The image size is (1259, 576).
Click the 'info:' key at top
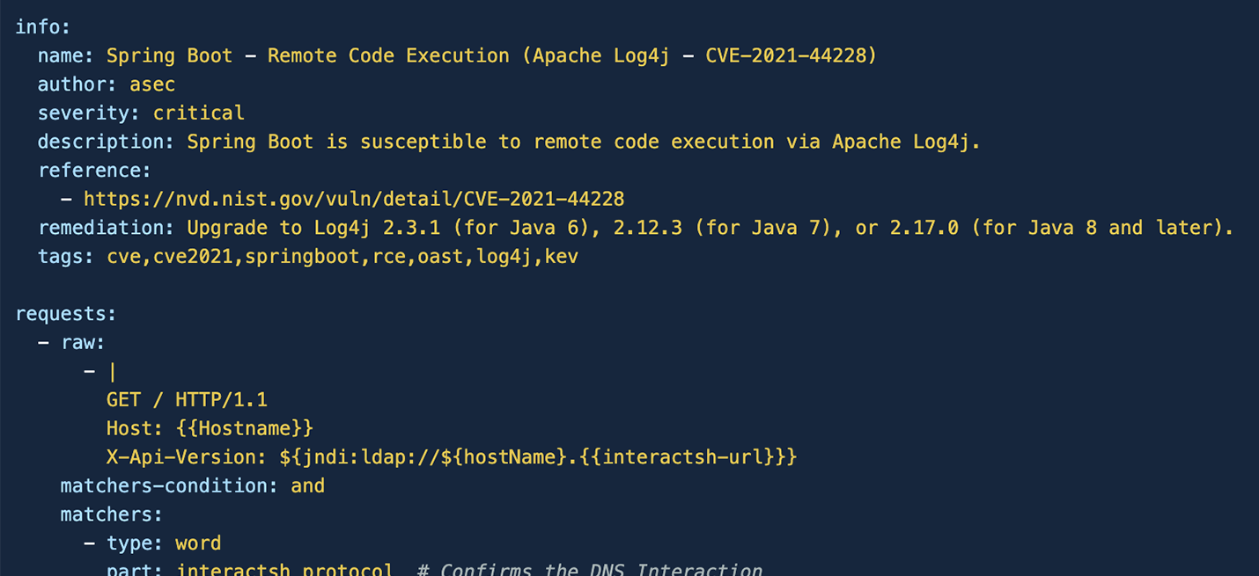click(43, 27)
